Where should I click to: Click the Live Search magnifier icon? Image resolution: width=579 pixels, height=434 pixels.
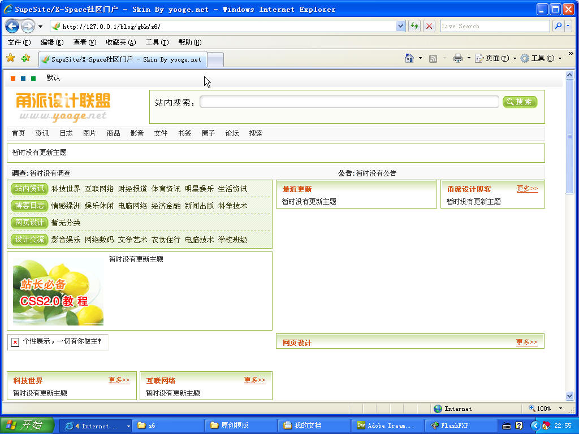click(x=558, y=26)
